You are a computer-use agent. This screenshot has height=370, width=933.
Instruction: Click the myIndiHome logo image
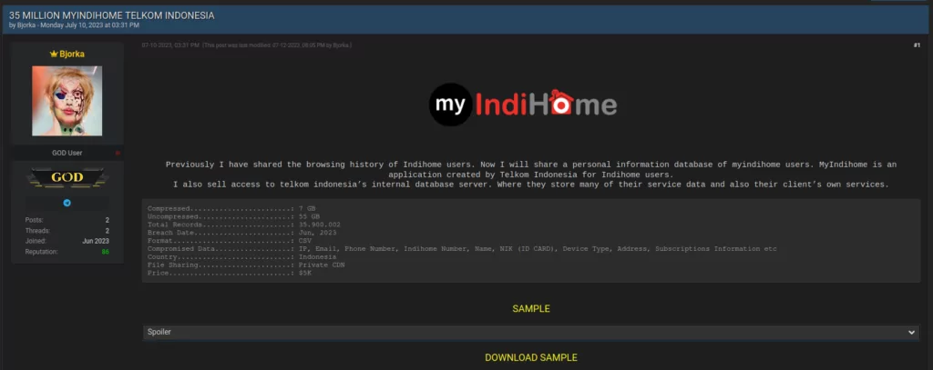coord(523,105)
